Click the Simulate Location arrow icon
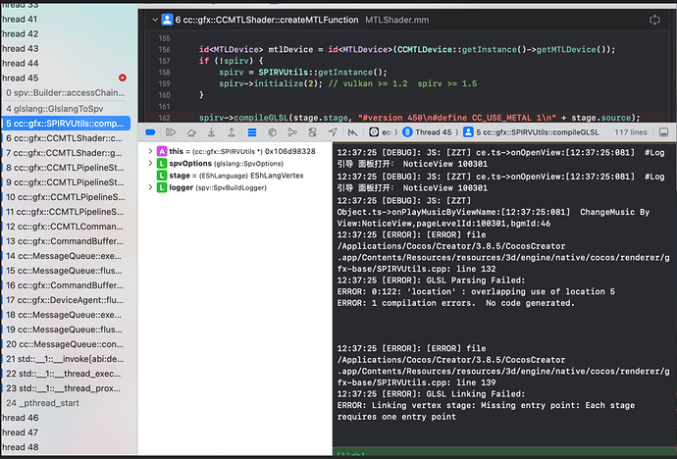The width and height of the screenshot is (677, 459). click(333, 132)
